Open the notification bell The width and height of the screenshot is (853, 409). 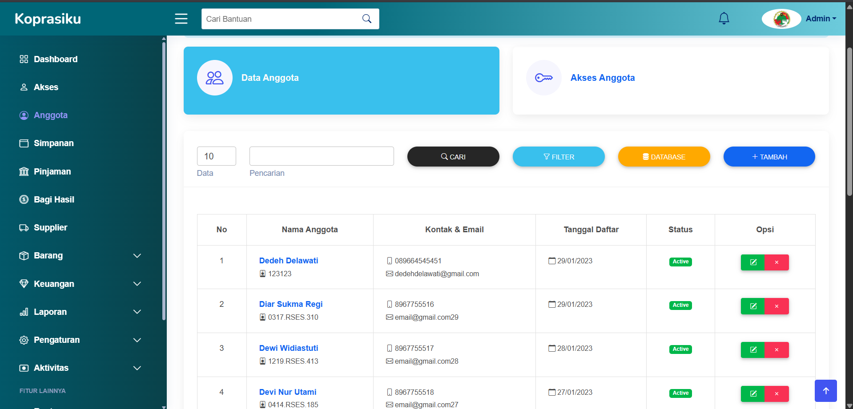pyautogui.click(x=724, y=19)
